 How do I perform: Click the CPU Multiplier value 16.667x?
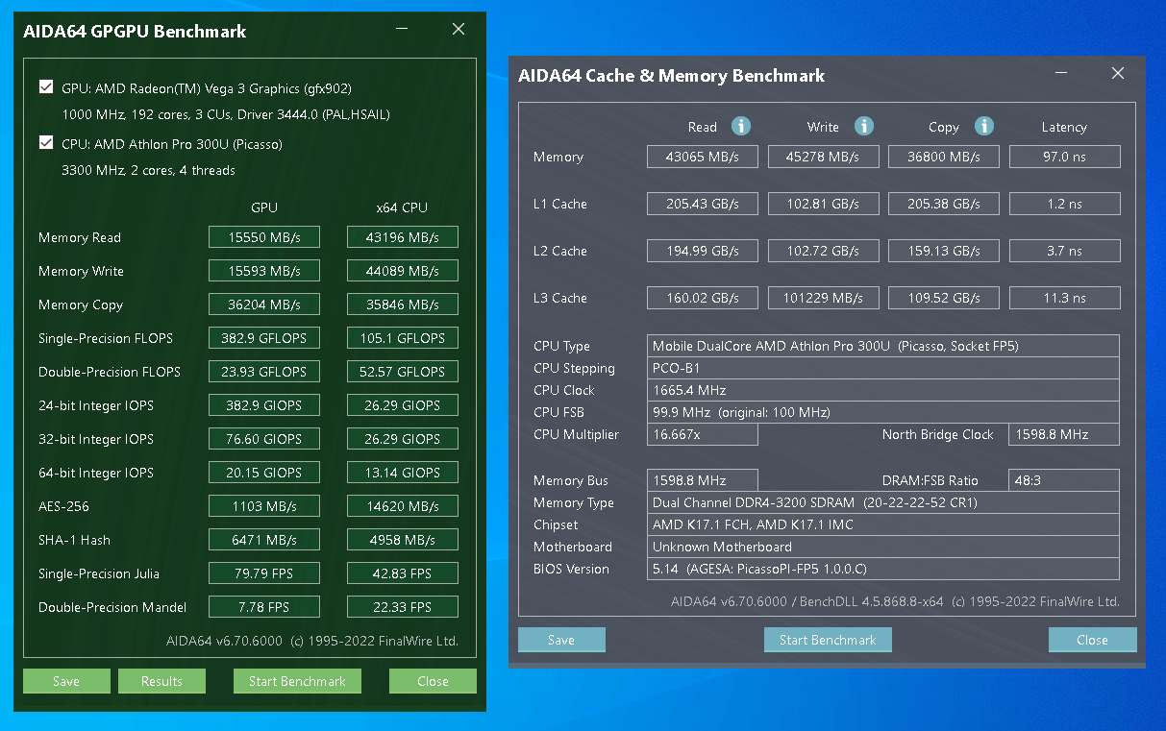(x=703, y=434)
